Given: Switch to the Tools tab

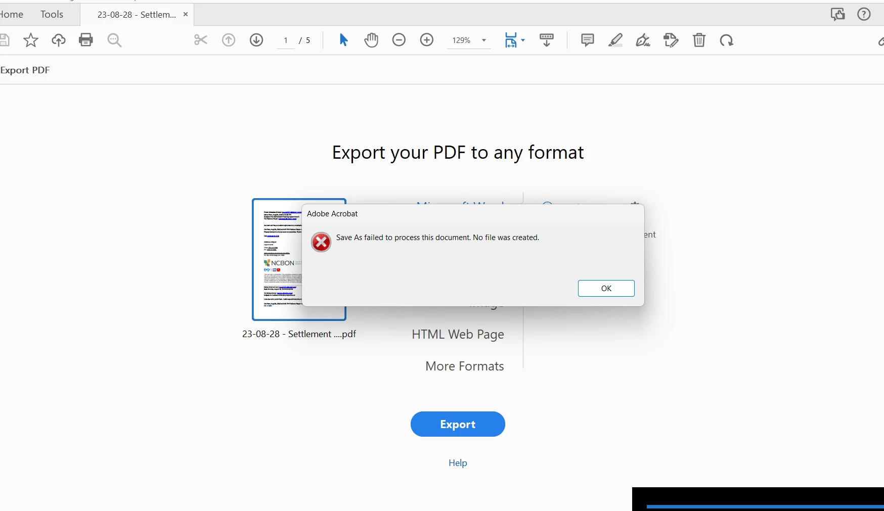Looking at the screenshot, I should click(x=52, y=14).
